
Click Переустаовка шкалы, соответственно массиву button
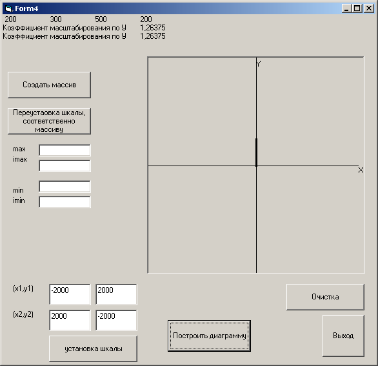click(49, 121)
